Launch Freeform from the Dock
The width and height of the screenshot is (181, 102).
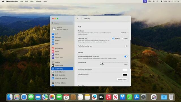coord(94,97)
